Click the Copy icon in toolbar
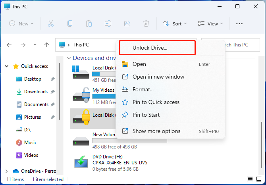Viewport: 266px width, 185px height. 70,23
